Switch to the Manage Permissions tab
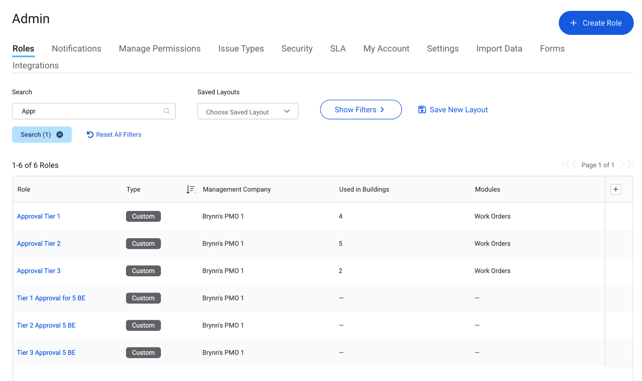Viewport: 642px width, 381px height. point(160,49)
